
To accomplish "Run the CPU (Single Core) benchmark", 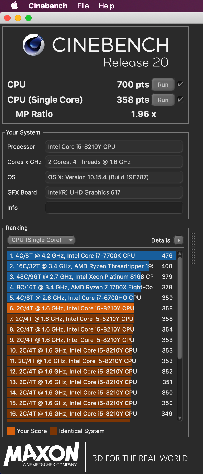I will (163, 100).
